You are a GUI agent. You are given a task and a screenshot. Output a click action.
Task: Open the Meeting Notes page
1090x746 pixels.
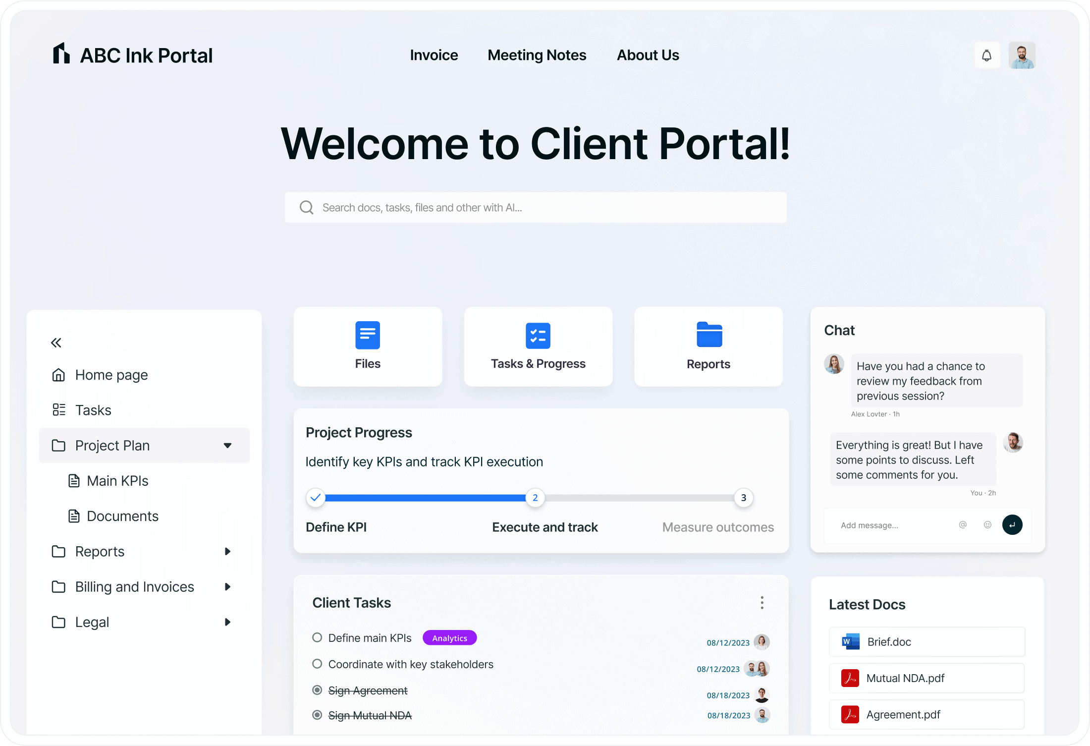pos(537,55)
